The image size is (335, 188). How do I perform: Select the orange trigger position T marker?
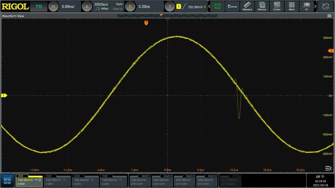click(146, 23)
